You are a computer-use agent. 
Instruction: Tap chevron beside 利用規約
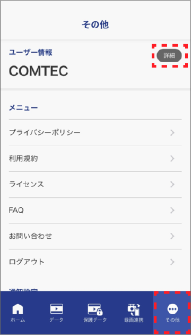pos(172,159)
